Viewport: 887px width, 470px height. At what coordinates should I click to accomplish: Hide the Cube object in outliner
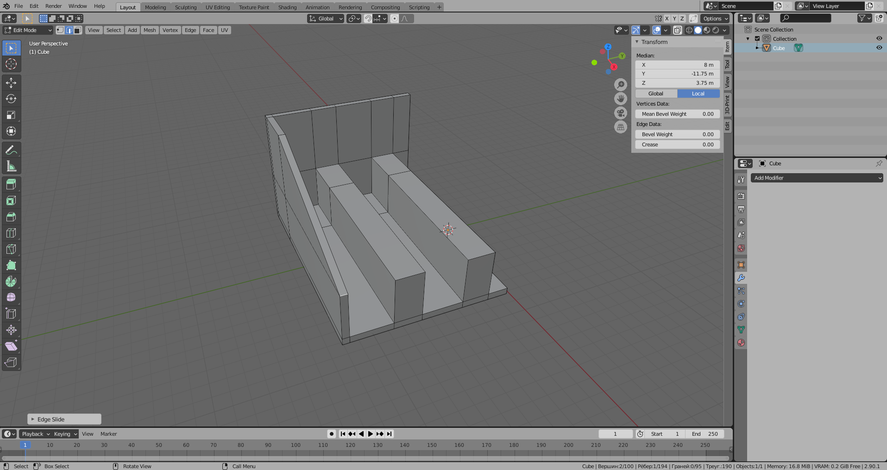point(879,48)
